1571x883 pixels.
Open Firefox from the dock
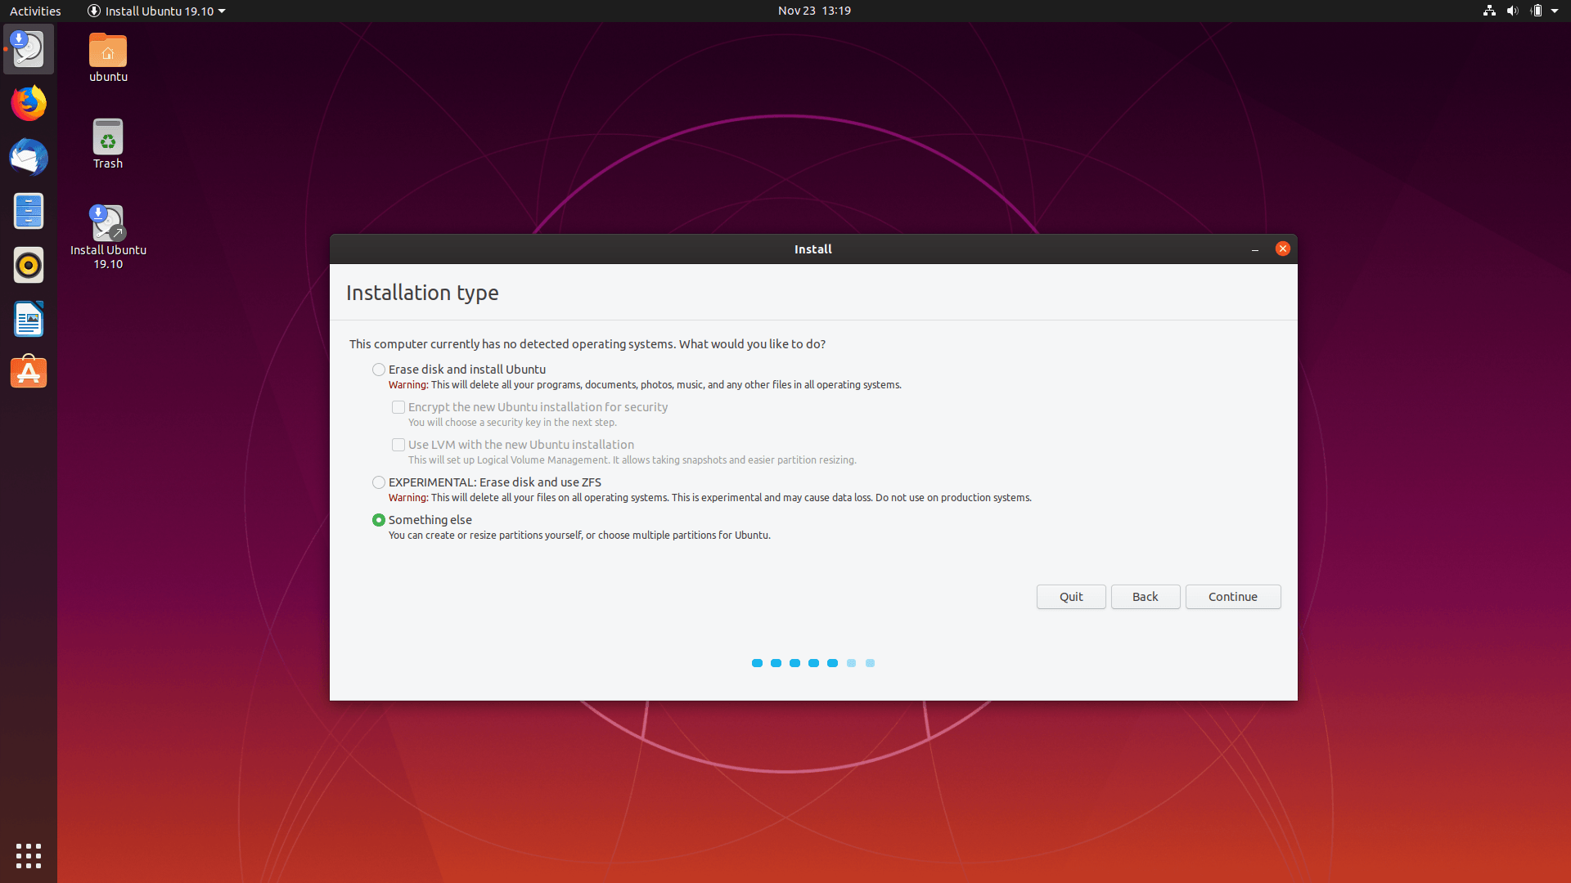(x=29, y=104)
